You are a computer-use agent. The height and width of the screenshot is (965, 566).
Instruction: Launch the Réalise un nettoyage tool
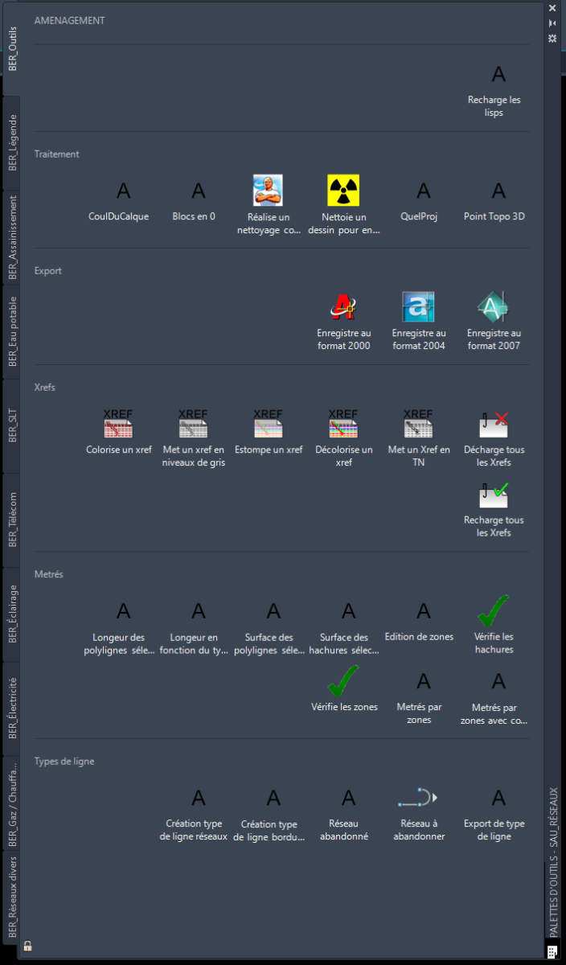pos(269,204)
